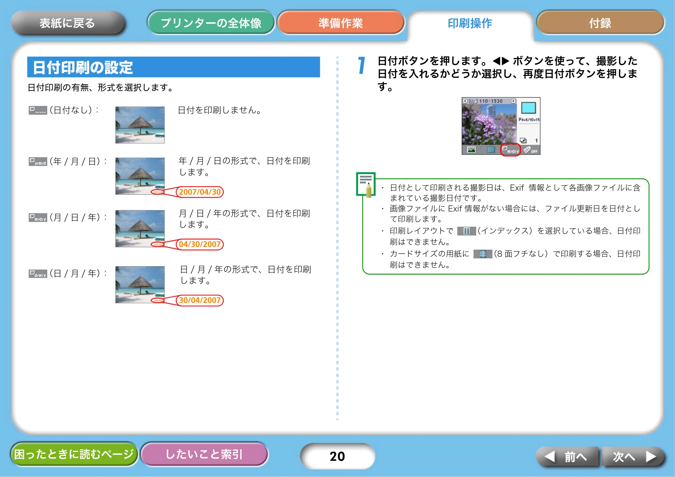This screenshot has height=477, width=675.
Task: Click the 8面フチなし layout icon
Action: [483, 254]
